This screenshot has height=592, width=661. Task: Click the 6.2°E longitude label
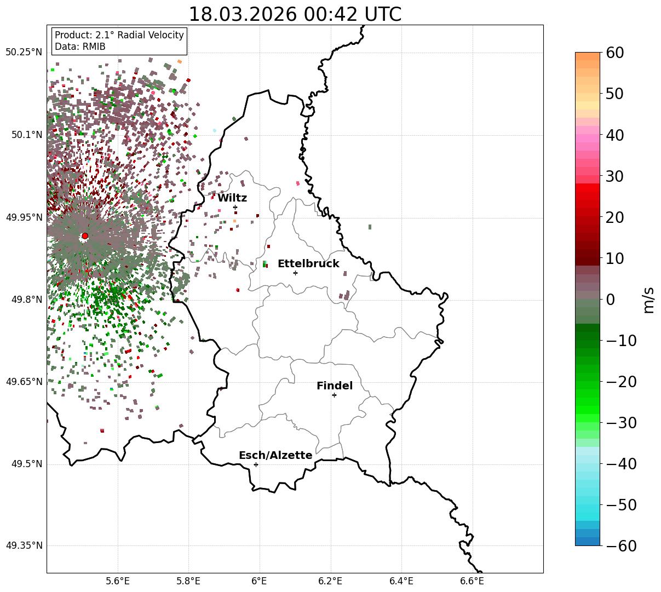[331, 580]
